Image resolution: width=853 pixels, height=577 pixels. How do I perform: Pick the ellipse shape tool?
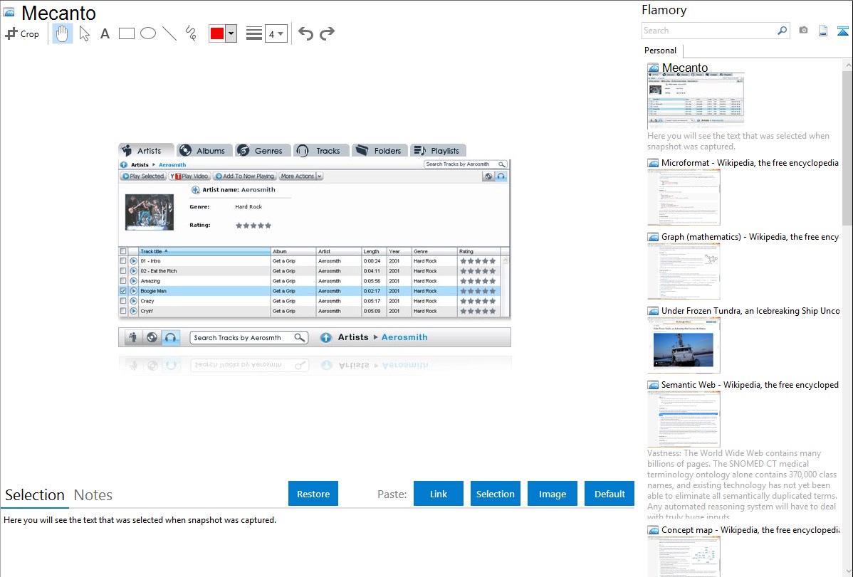(147, 33)
